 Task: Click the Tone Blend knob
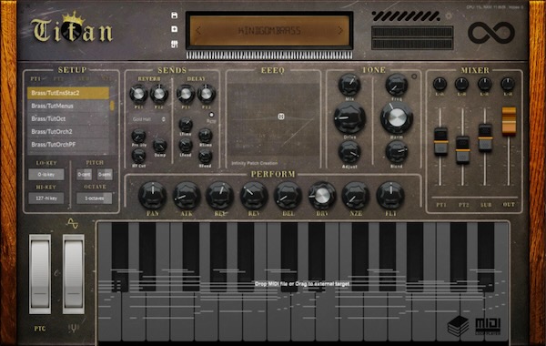tap(397, 152)
